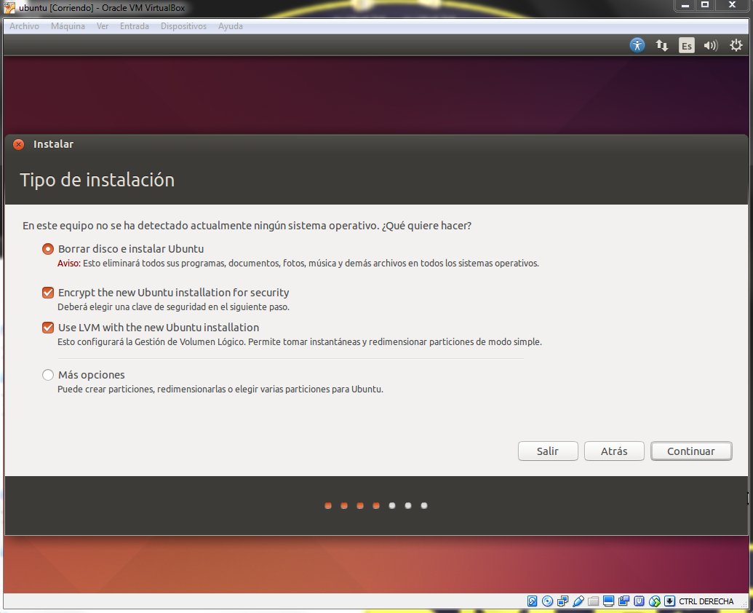Click the CPU virtualization status icon

[x=640, y=601]
